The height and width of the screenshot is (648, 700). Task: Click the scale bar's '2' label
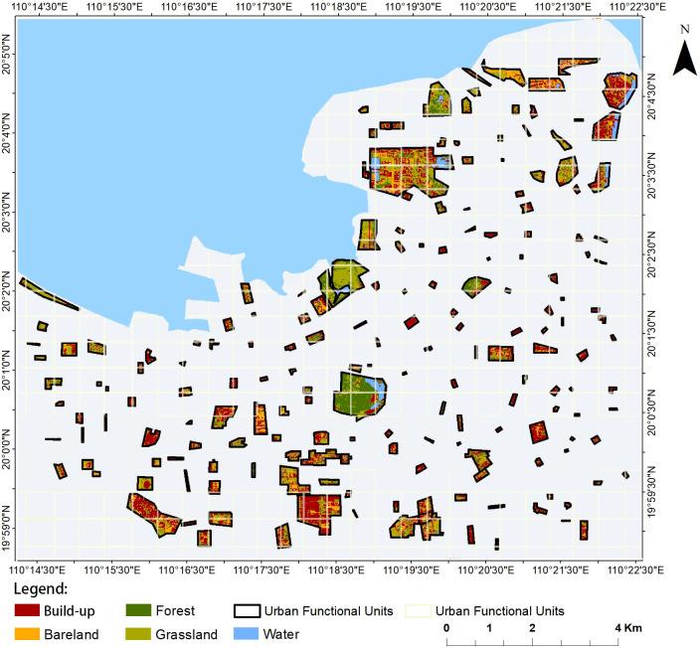coord(533,628)
